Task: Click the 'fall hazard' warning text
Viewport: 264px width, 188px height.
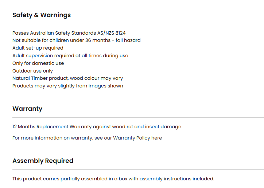Action: (128, 40)
